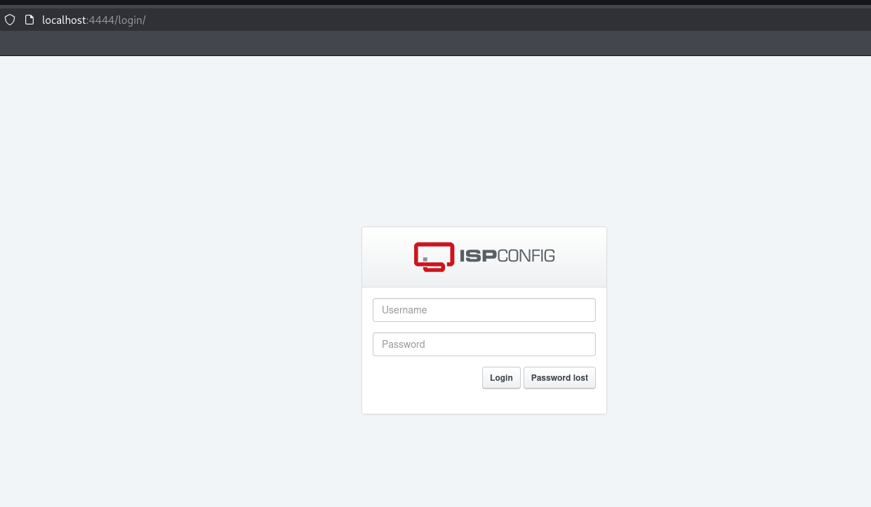Click empty page background right of login panel

click(737, 316)
